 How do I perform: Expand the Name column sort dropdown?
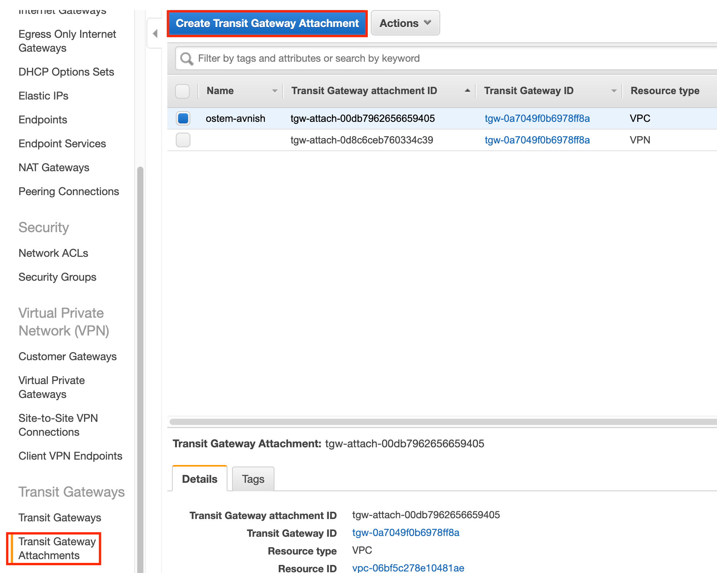pos(274,91)
